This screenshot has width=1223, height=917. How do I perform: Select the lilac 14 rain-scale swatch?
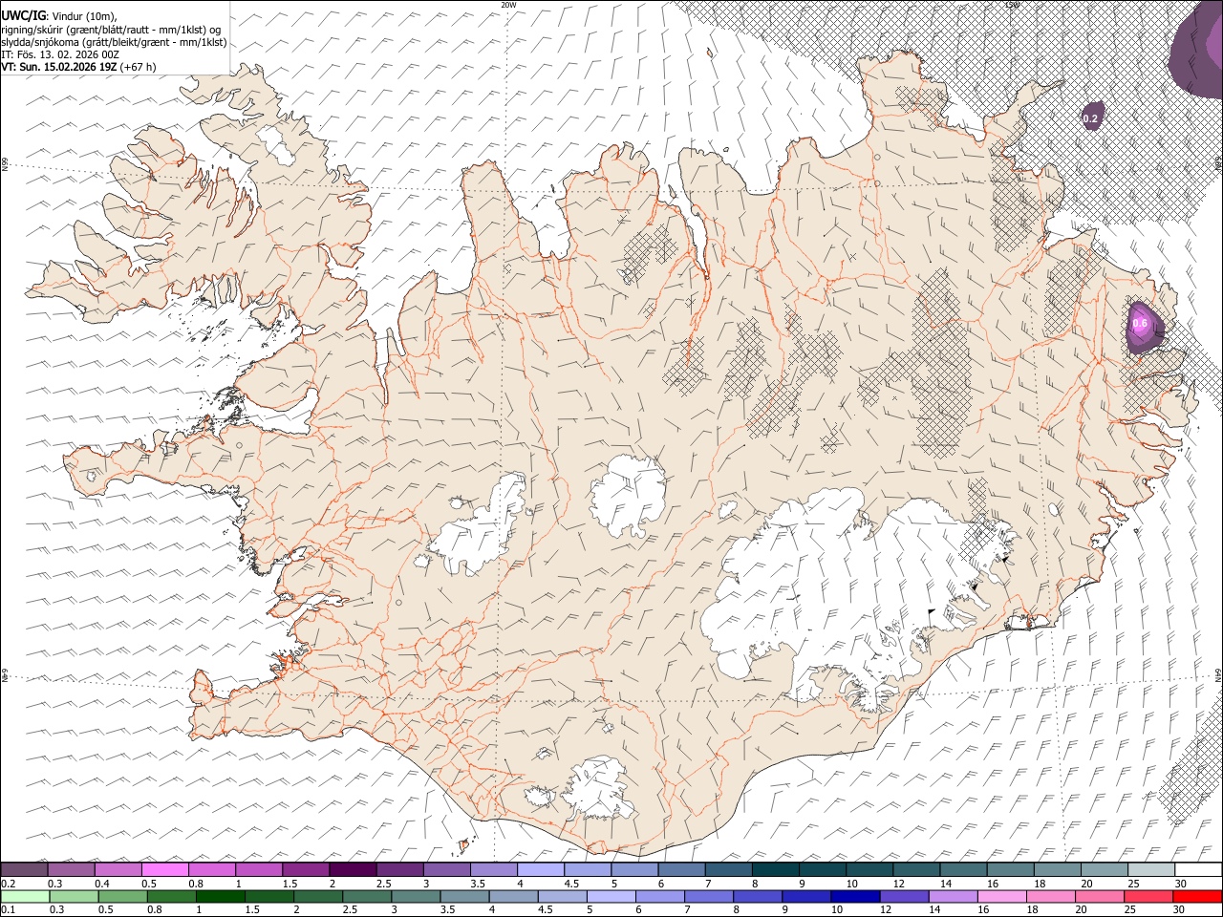[x=954, y=897]
